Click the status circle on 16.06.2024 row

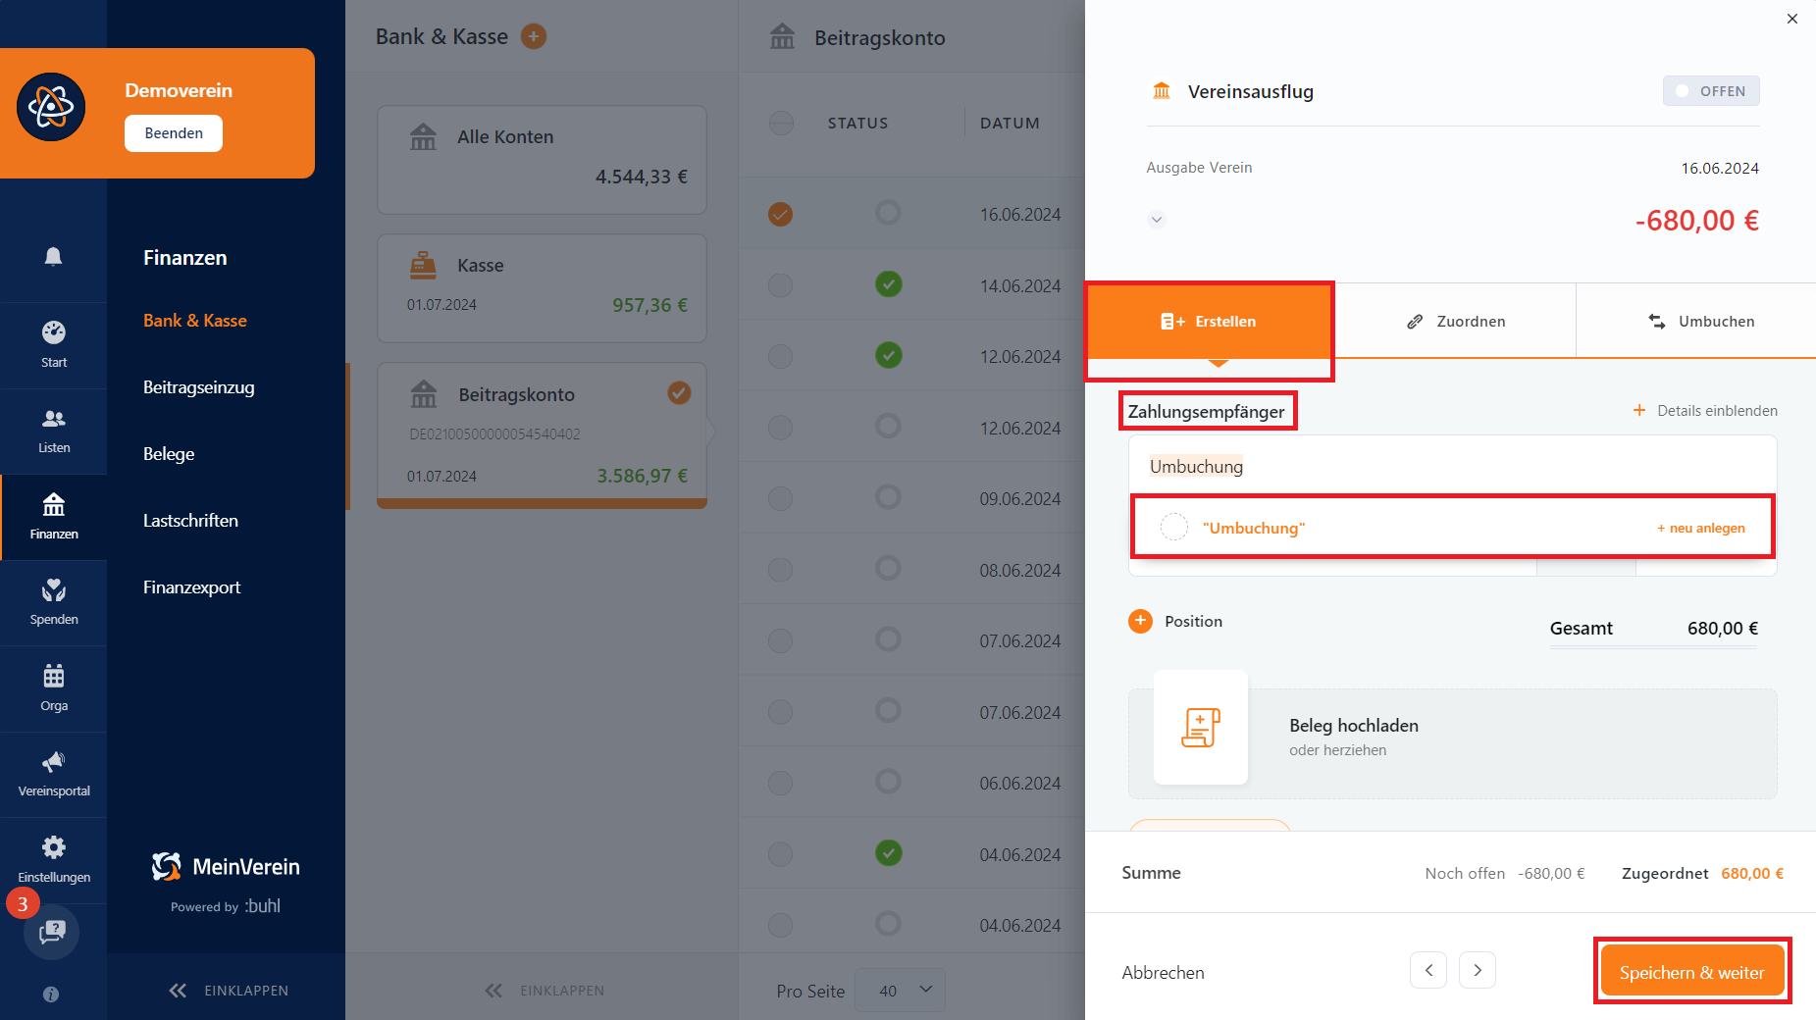889,213
